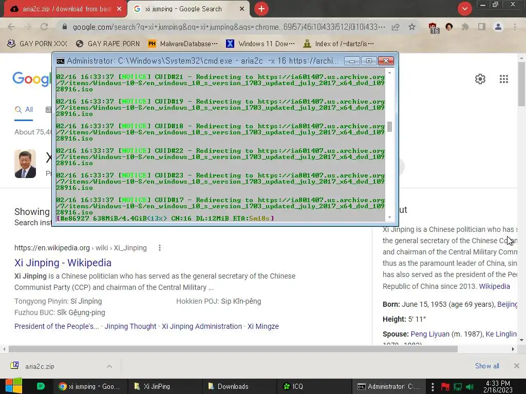Open MalwareDatabase bookmark

coord(183,44)
